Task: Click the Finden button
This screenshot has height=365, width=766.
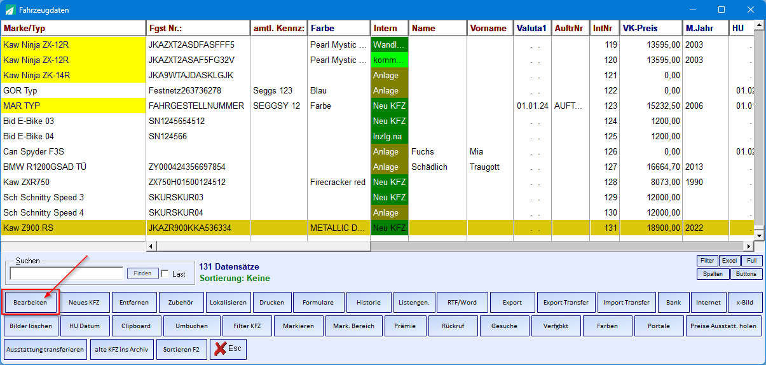Action: 143,273
